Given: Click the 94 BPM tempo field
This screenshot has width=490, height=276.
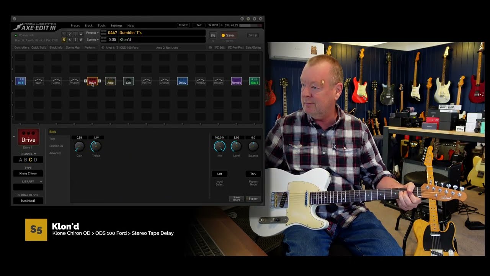Looking at the screenshot, I should point(213,25).
